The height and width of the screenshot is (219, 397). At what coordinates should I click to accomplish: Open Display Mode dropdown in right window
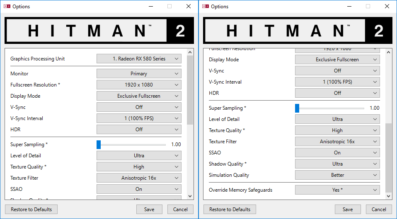(x=337, y=60)
